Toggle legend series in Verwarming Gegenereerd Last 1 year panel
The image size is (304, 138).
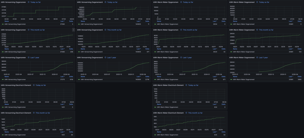92,79
